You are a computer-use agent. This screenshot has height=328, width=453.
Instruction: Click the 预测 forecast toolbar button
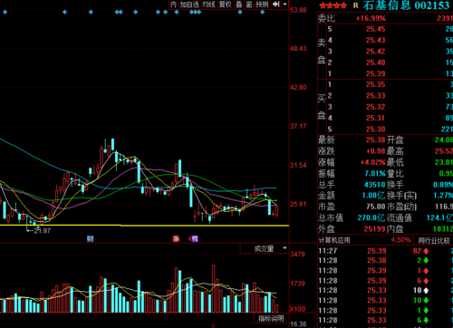pos(262,5)
